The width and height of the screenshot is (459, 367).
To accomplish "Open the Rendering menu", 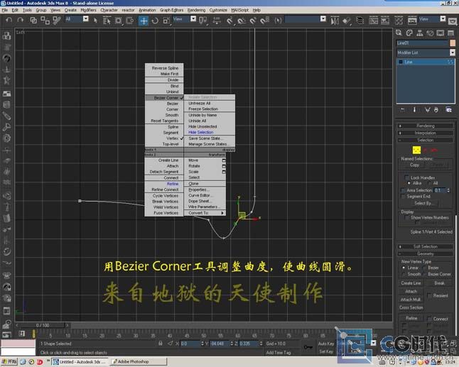I will (196, 10).
